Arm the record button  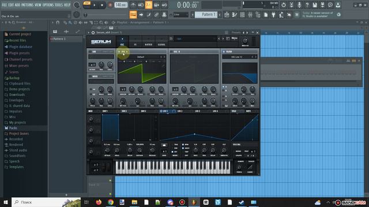[x=110, y=5]
